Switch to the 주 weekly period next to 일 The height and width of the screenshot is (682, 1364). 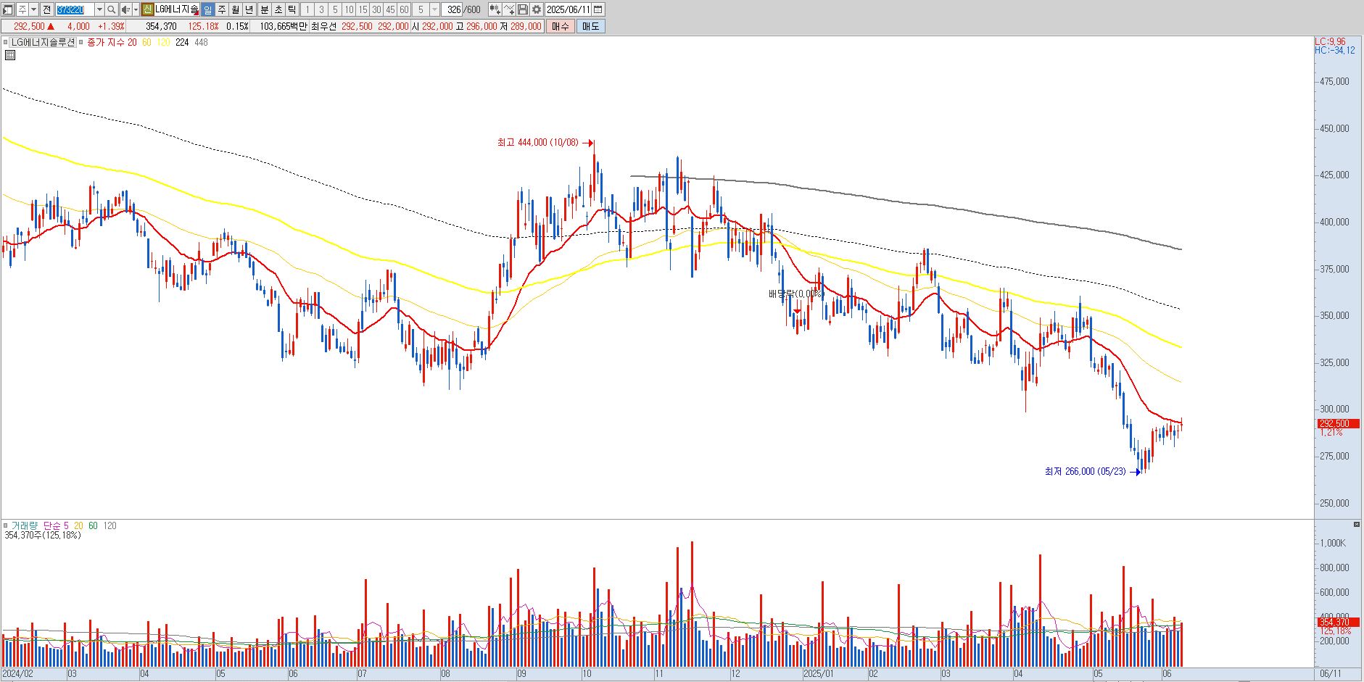click(222, 9)
